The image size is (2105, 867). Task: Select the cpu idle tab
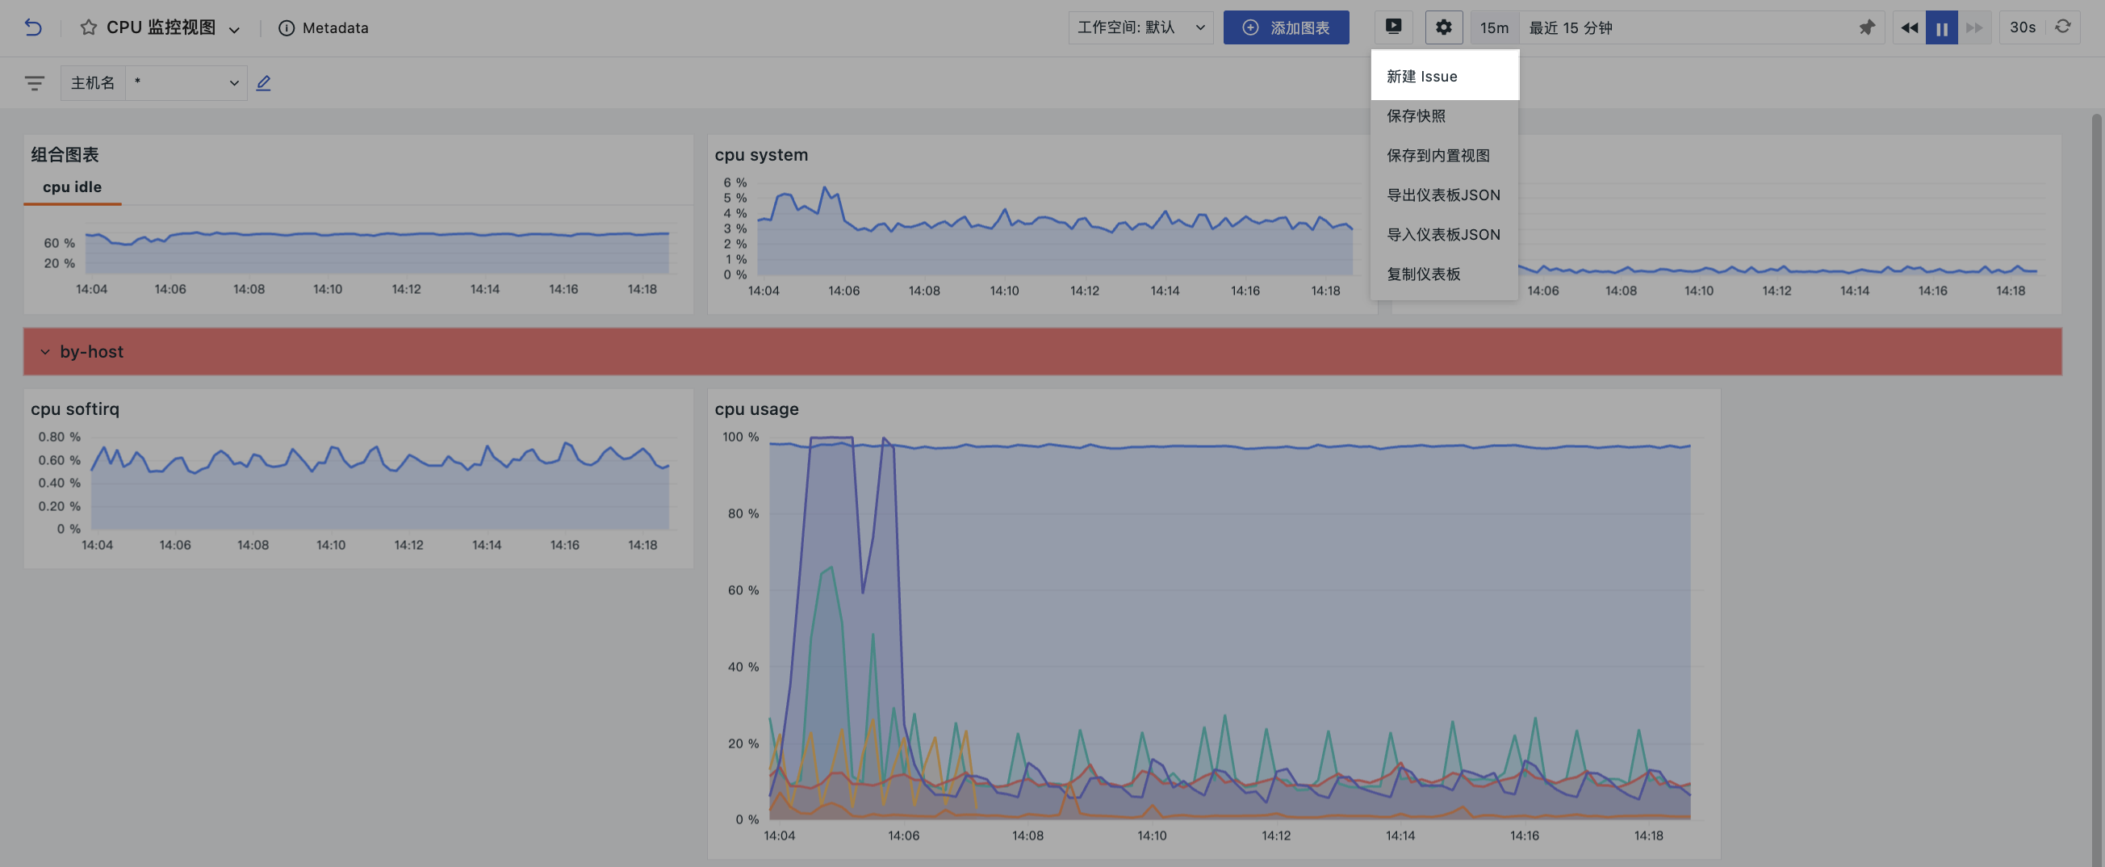(73, 187)
